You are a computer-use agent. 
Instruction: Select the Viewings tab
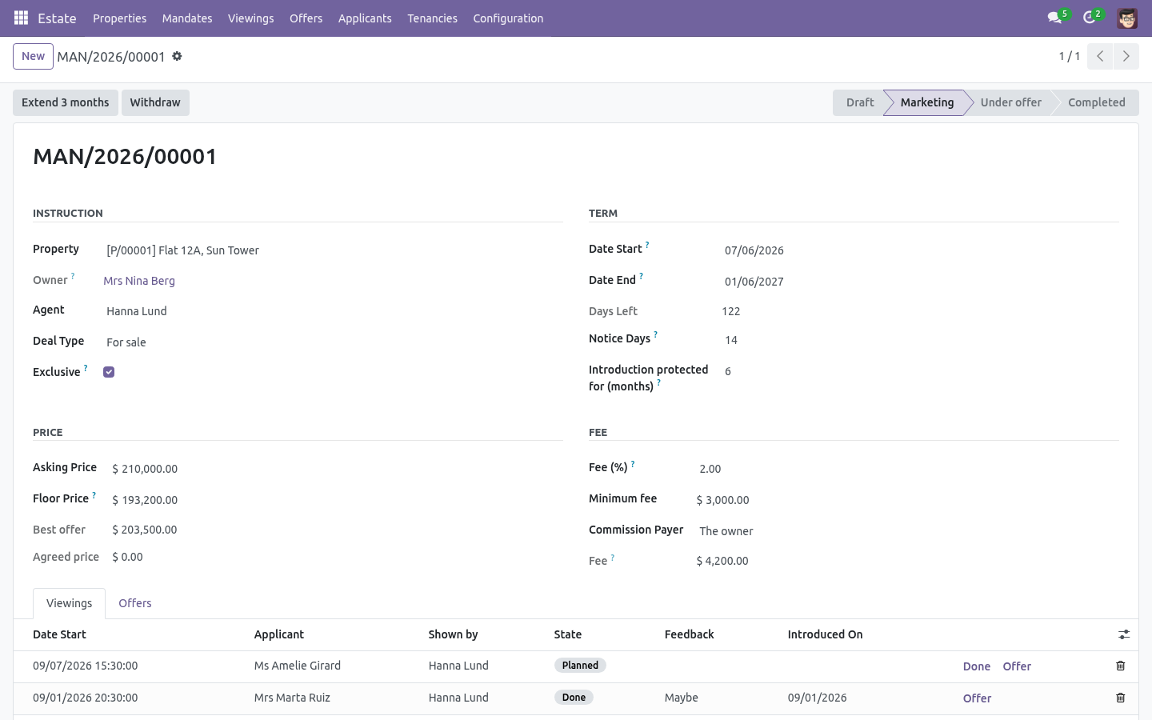pyautogui.click(x=69, y=603)
